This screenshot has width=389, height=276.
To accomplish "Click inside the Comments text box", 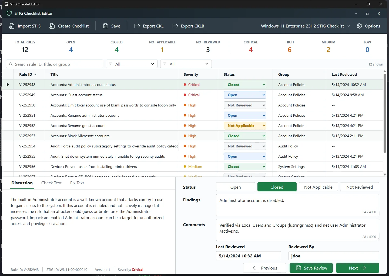I will pyautogui.click(x=298, y=230).
